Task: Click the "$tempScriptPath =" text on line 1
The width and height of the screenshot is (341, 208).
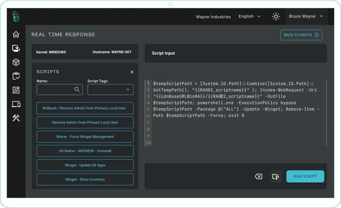Action: tap(175, 84)
